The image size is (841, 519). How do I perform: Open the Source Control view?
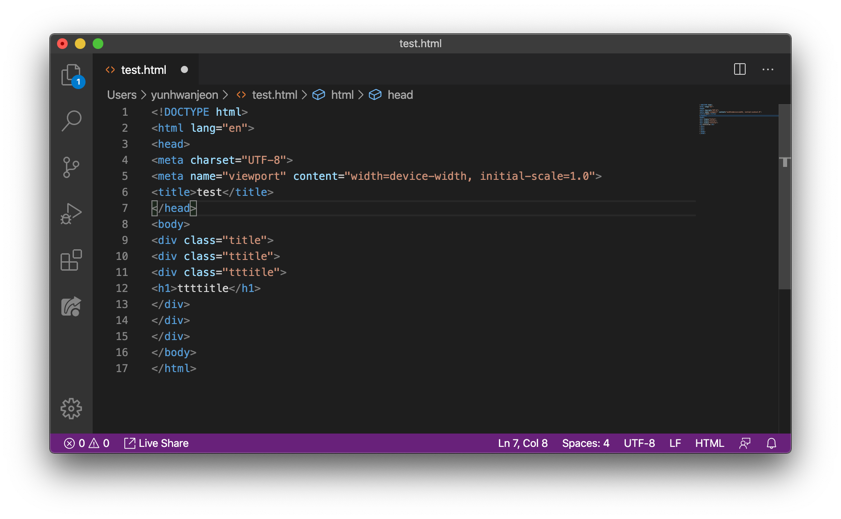pyautogui.click(x=71, y=167)
